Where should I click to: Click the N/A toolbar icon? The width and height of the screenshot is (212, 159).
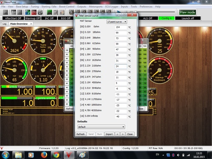pos(13,13)
